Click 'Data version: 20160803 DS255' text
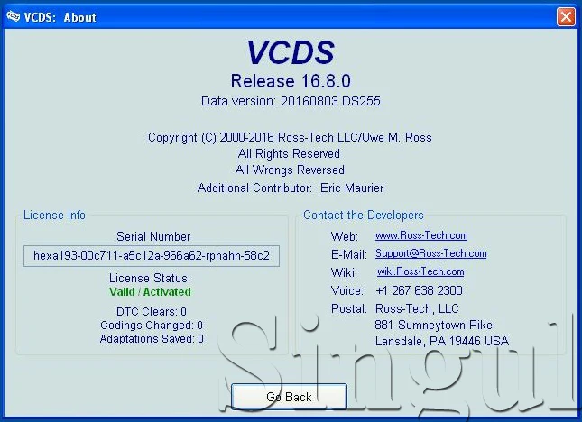The width and height of the screenshot is (582, 422). [291, 101]
